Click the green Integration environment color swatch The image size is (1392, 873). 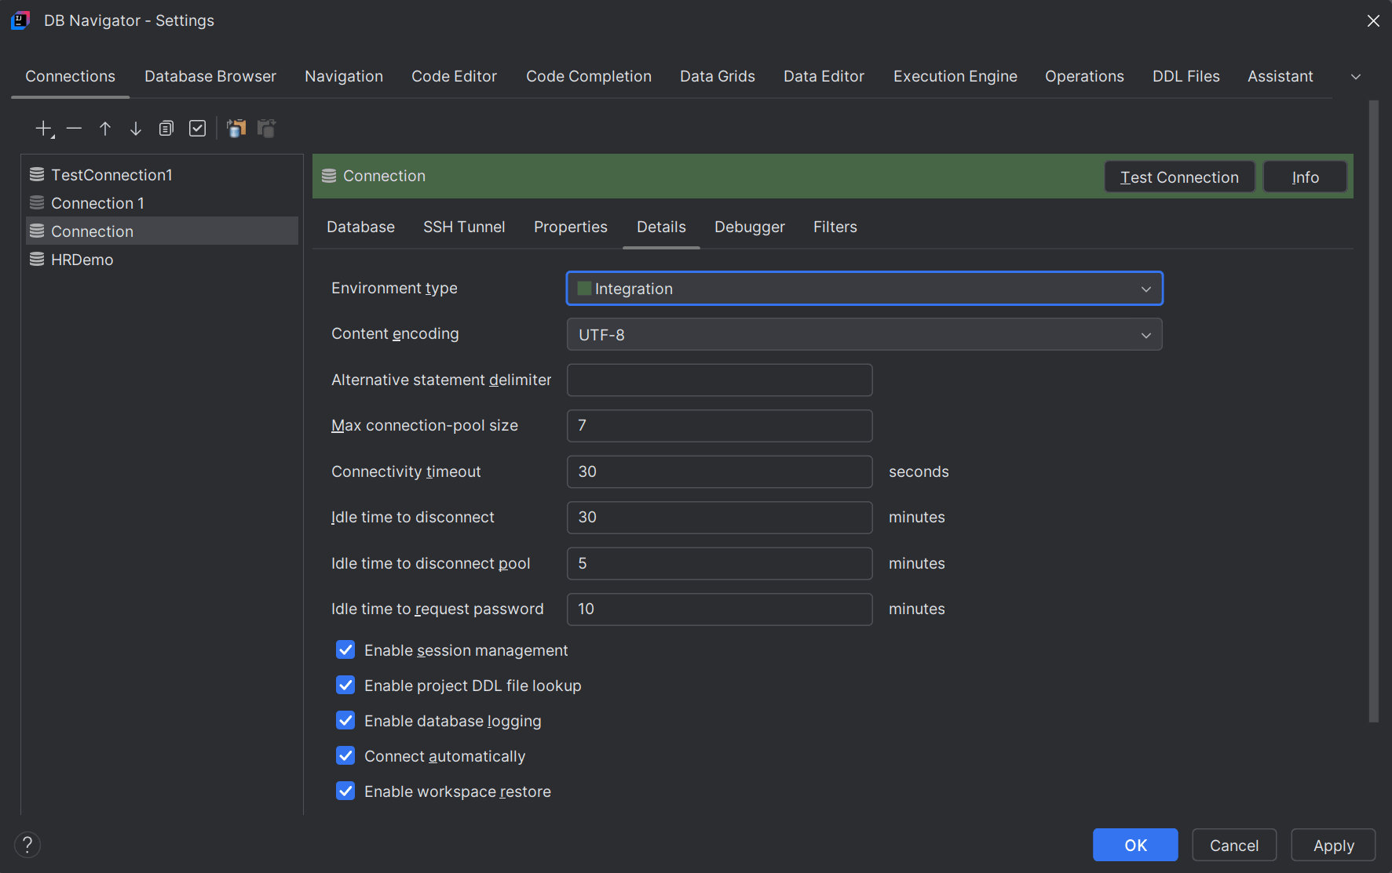coord(583,288)
